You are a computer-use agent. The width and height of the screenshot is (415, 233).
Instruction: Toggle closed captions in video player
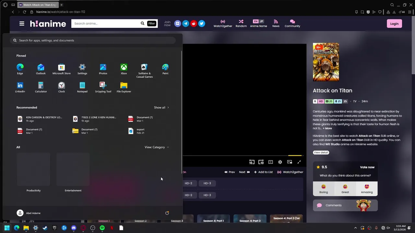point(271,162)
